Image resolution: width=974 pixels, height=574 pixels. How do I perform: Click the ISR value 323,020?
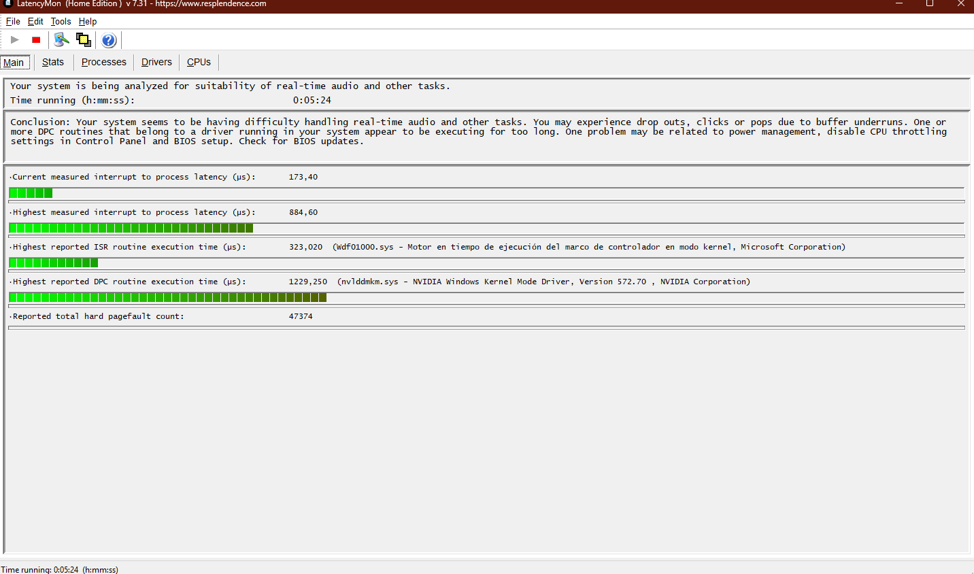point(305,247)
